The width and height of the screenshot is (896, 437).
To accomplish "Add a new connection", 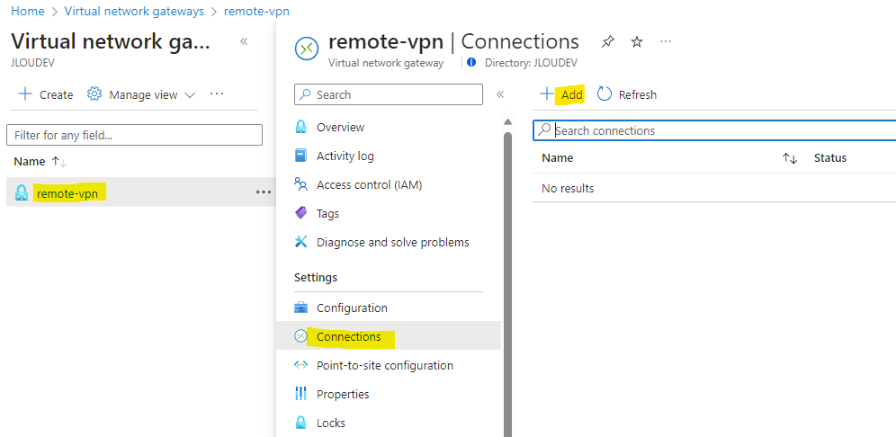I will (x=563, y=94).
